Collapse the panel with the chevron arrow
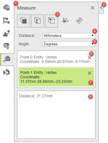108x143 pixels. pos(101,8)
